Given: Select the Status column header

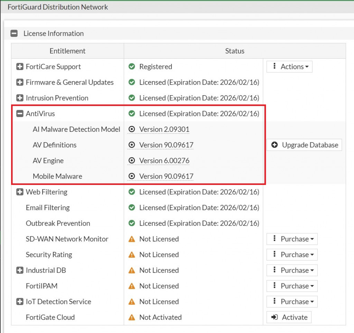Looking at the screenshot, I should (x=235, y=51).
